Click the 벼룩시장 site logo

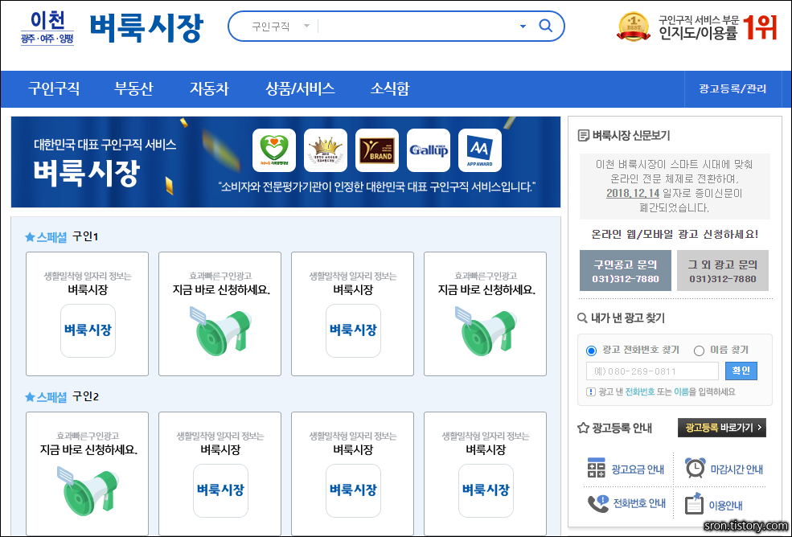[146, 27]
